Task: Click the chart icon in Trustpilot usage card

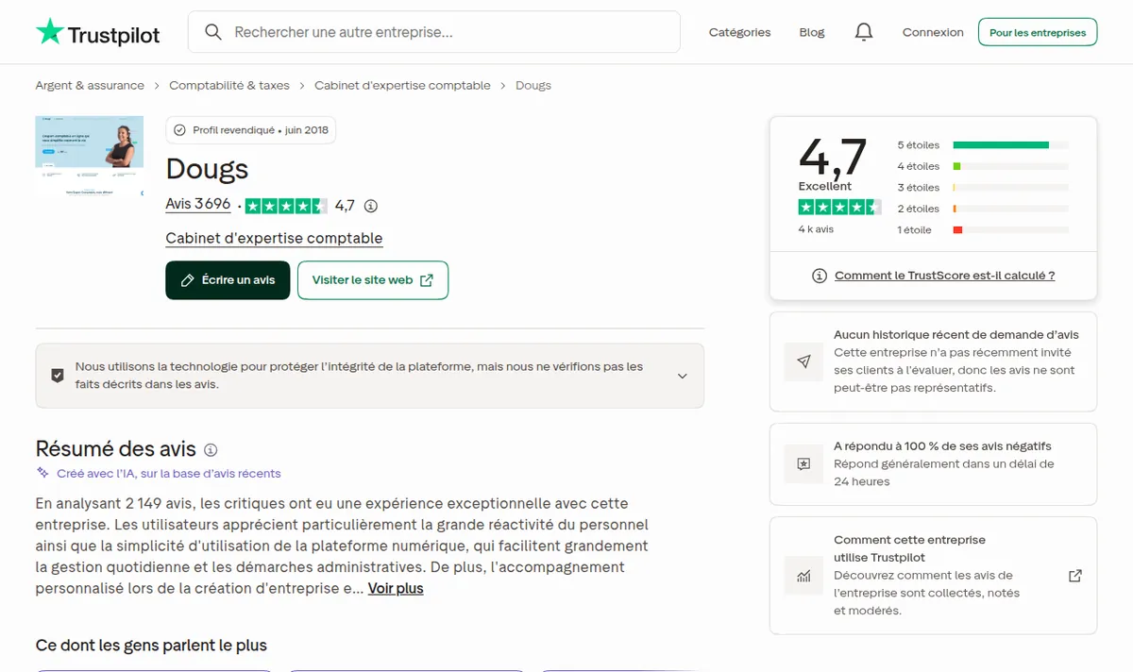Action: click(x=803, y=576)
